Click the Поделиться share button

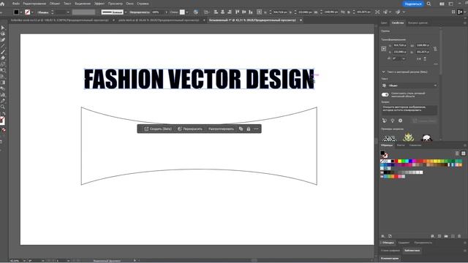(x=413, y=4)
